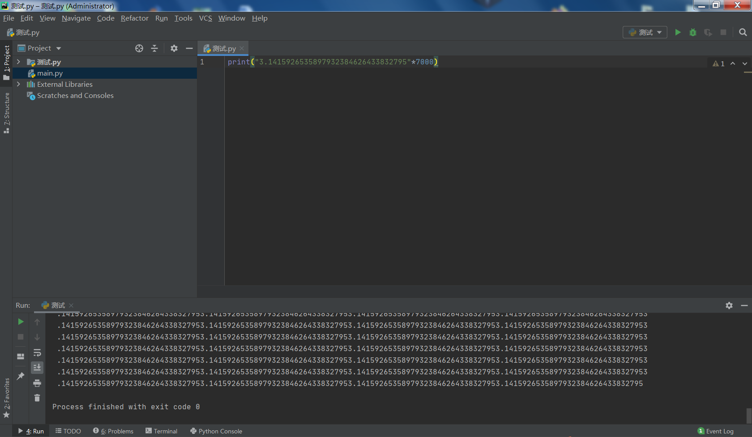Collapse all items in the Project panel
752x437 pixels.
click(x=154, y=48)
